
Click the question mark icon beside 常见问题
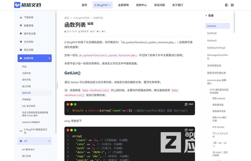coord(21,50)
